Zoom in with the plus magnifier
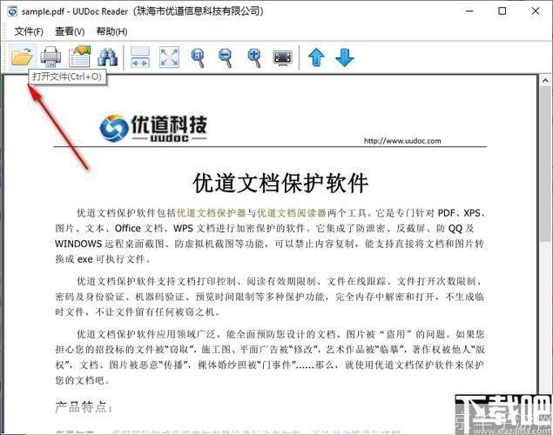553x435 pixels. (x=254, y=57)
